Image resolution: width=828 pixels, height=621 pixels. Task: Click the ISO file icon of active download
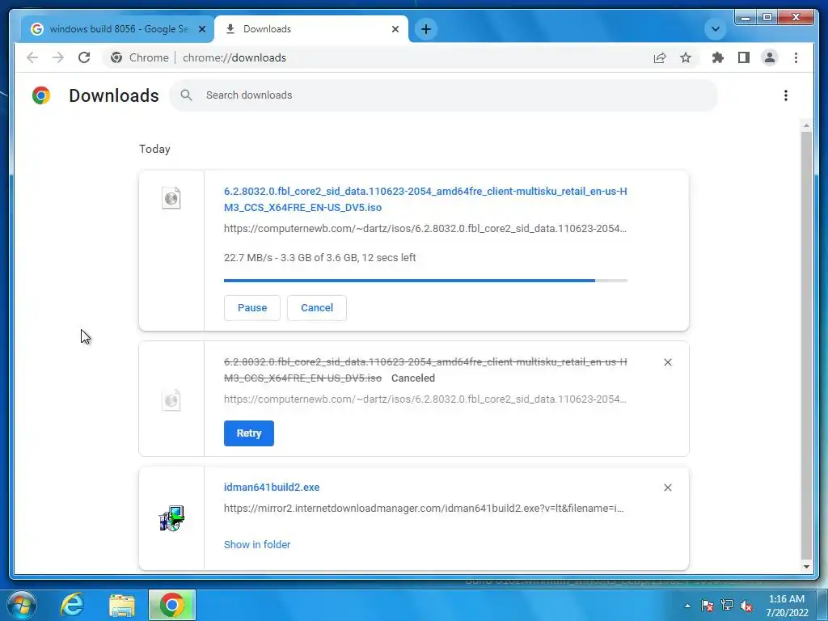(171, 198)
